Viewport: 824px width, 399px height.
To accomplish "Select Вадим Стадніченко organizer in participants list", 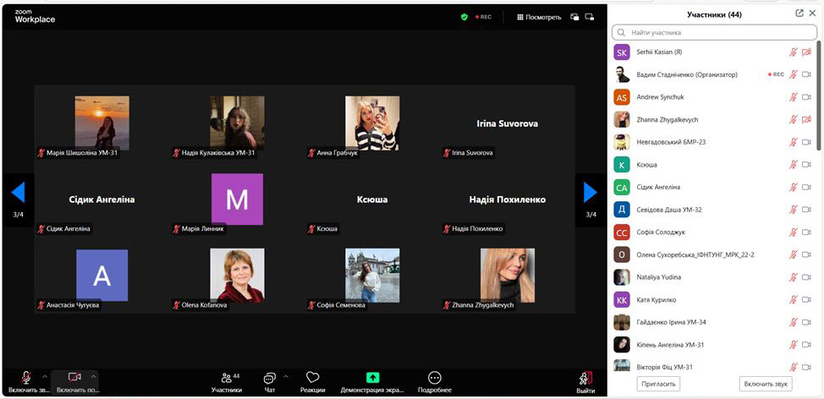I will pos(686,74).
